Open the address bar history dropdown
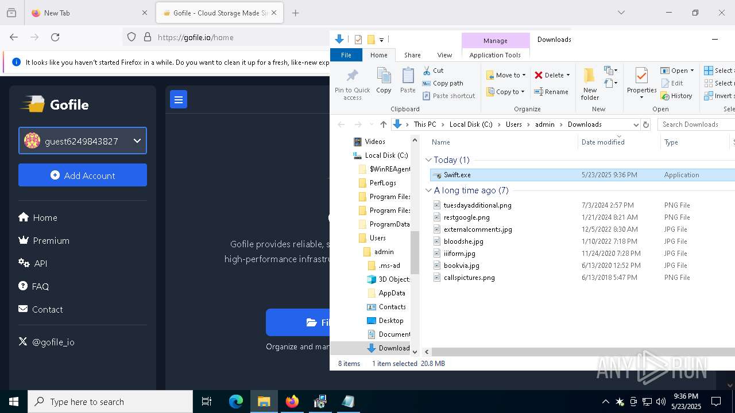 click(636, 124)
